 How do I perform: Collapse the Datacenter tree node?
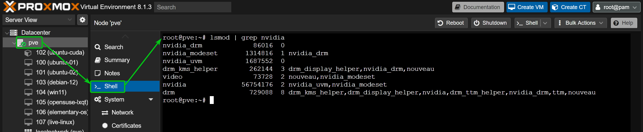point(7,33)
